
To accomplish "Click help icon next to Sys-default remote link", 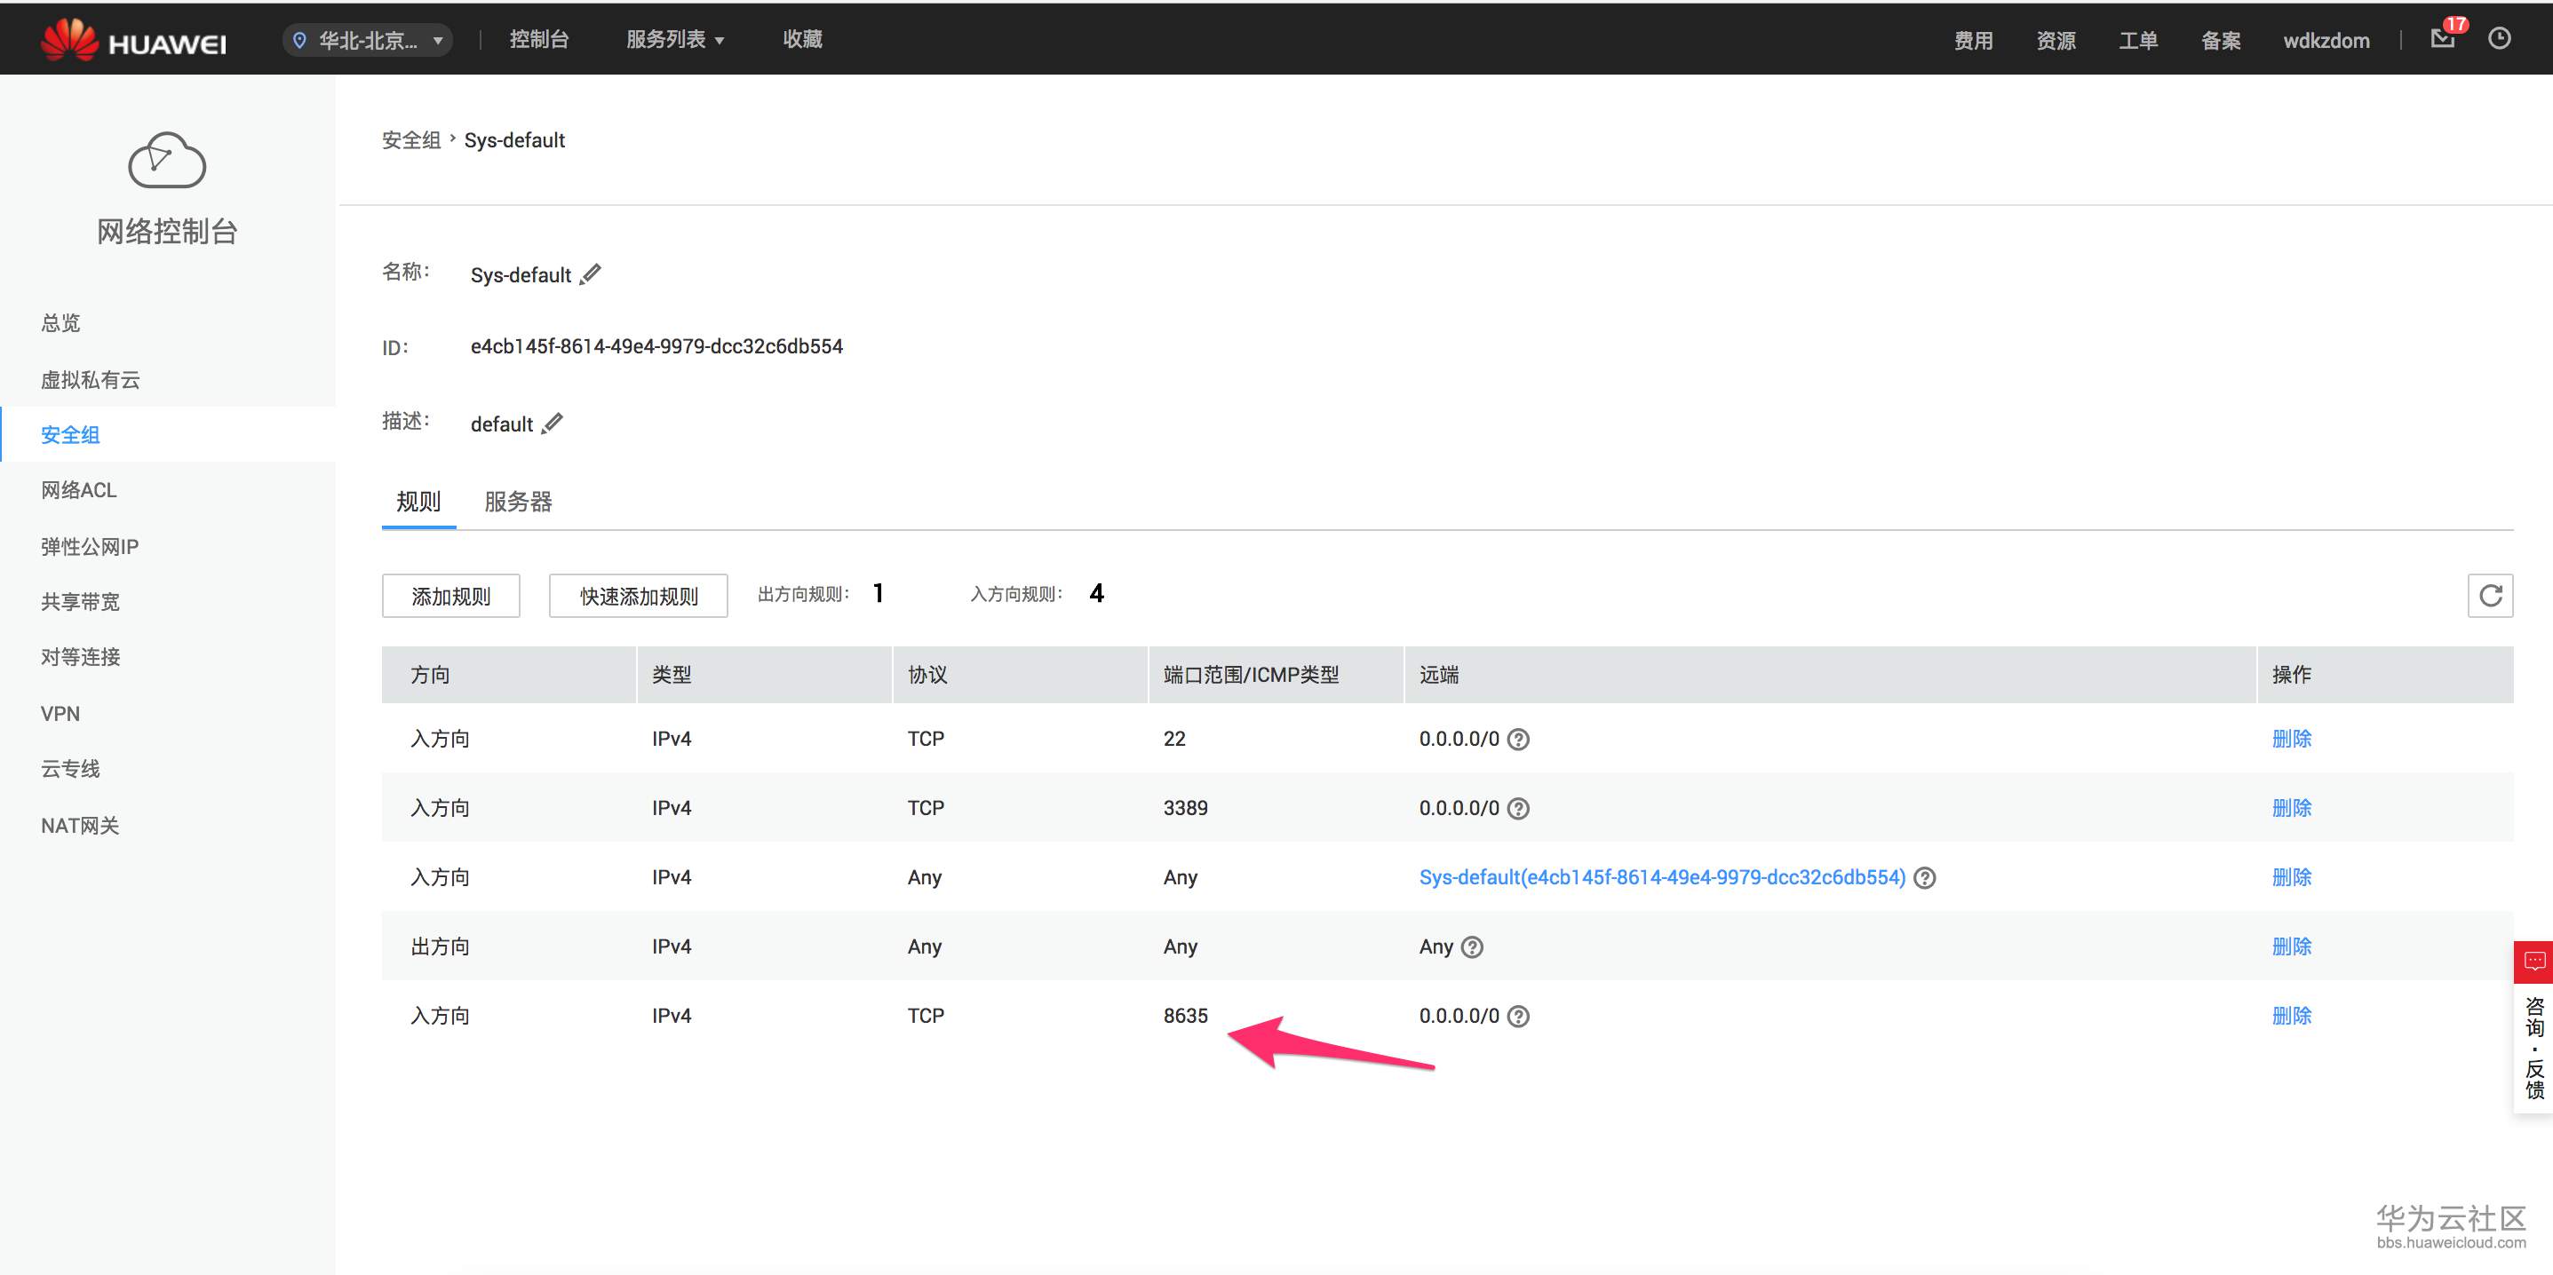I will click(1925, 878).
